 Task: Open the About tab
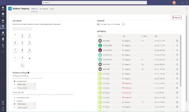[52, 9]
